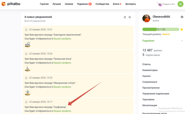Click the "Макаронная статуя" award badge
The width and height of the screenshot is (185, 114).
(27, 92)
